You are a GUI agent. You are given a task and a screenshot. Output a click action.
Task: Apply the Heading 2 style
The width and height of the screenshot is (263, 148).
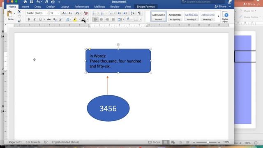point(208,16)
